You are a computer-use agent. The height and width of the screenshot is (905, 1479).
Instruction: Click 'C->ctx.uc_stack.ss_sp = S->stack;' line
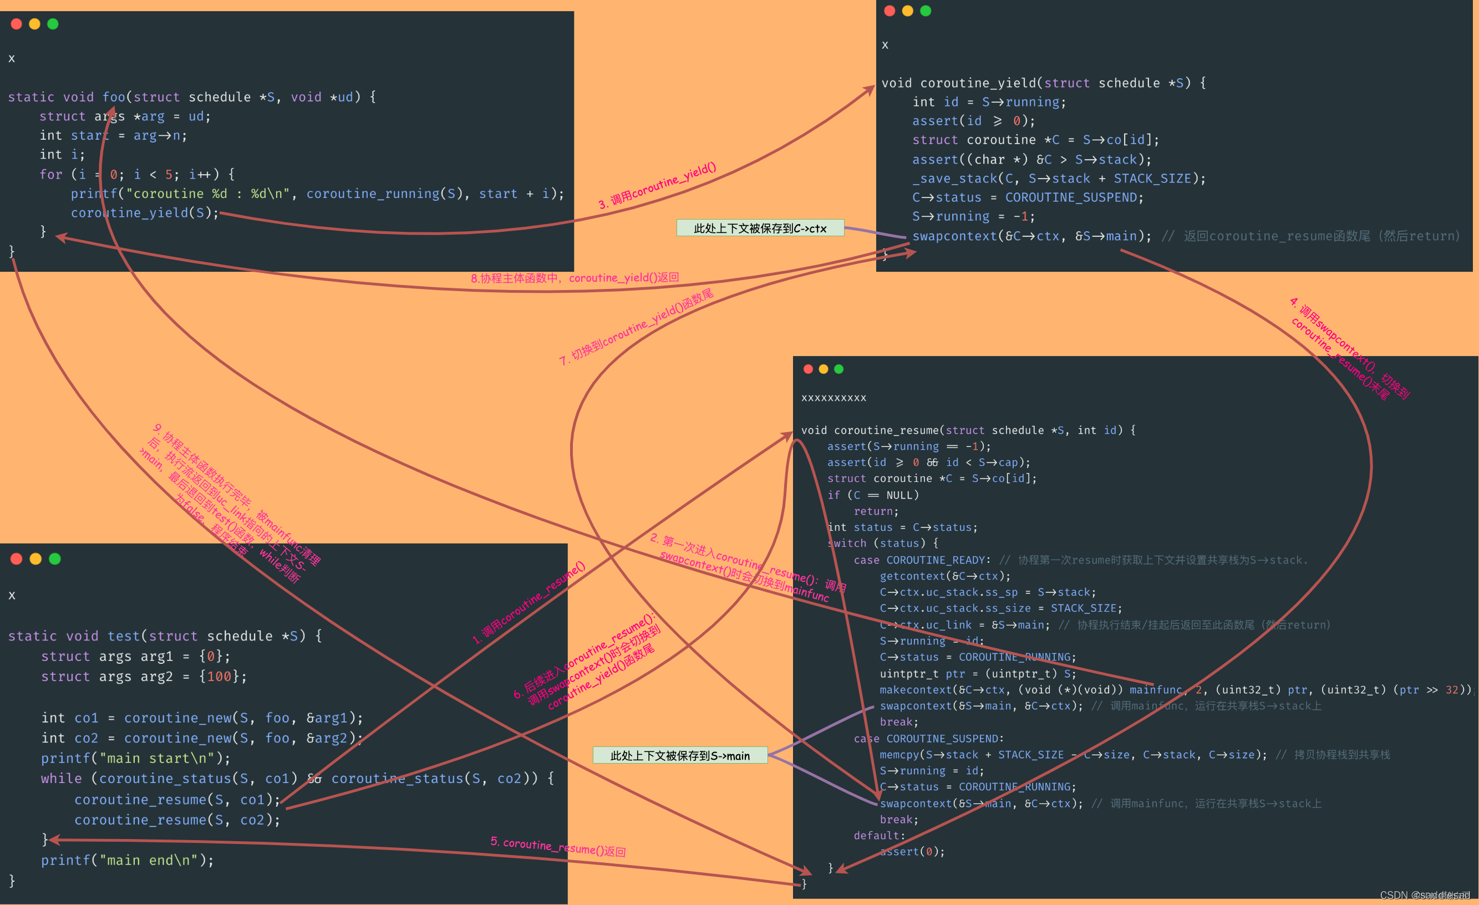coord(988,592)
